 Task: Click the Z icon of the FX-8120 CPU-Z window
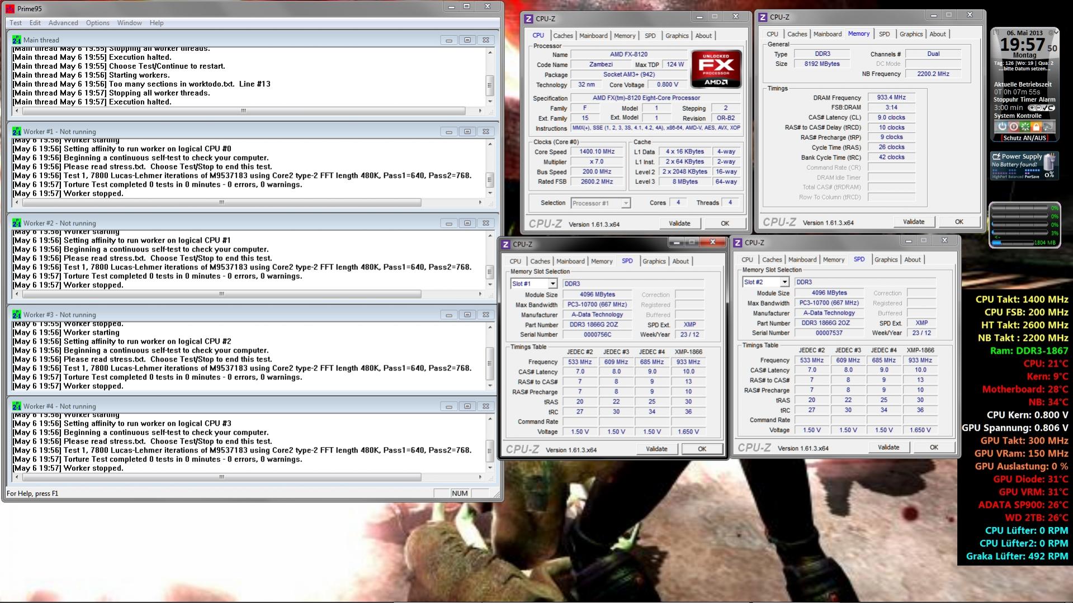coord(528,18)
